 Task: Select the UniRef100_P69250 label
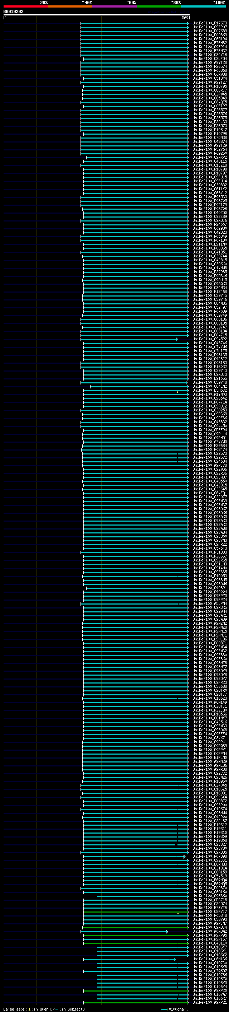coord(209,154)
